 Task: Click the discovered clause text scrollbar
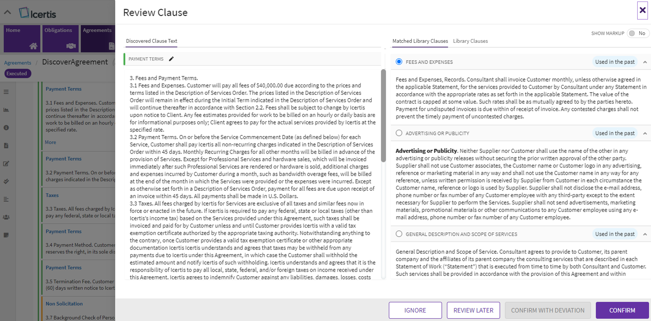coord(383,115)
